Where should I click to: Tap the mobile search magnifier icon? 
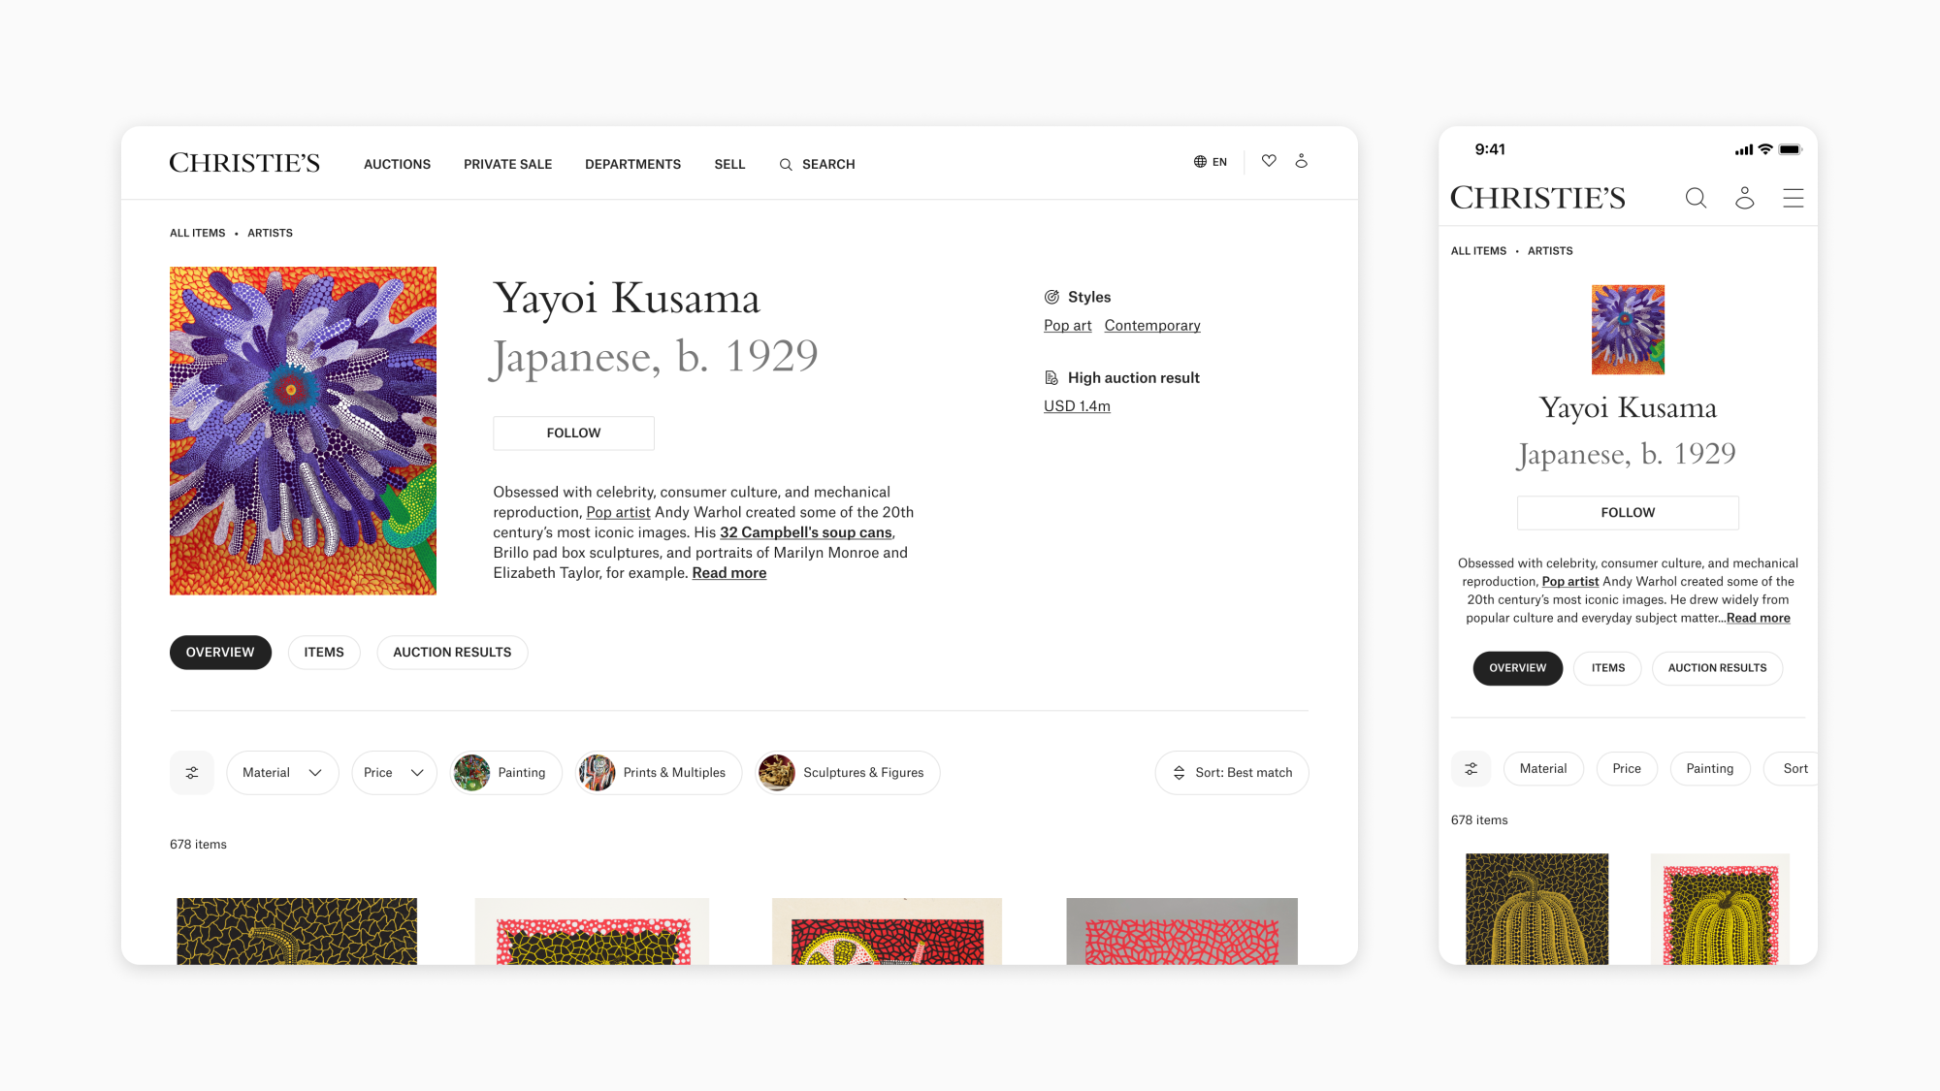point(1696,198)
